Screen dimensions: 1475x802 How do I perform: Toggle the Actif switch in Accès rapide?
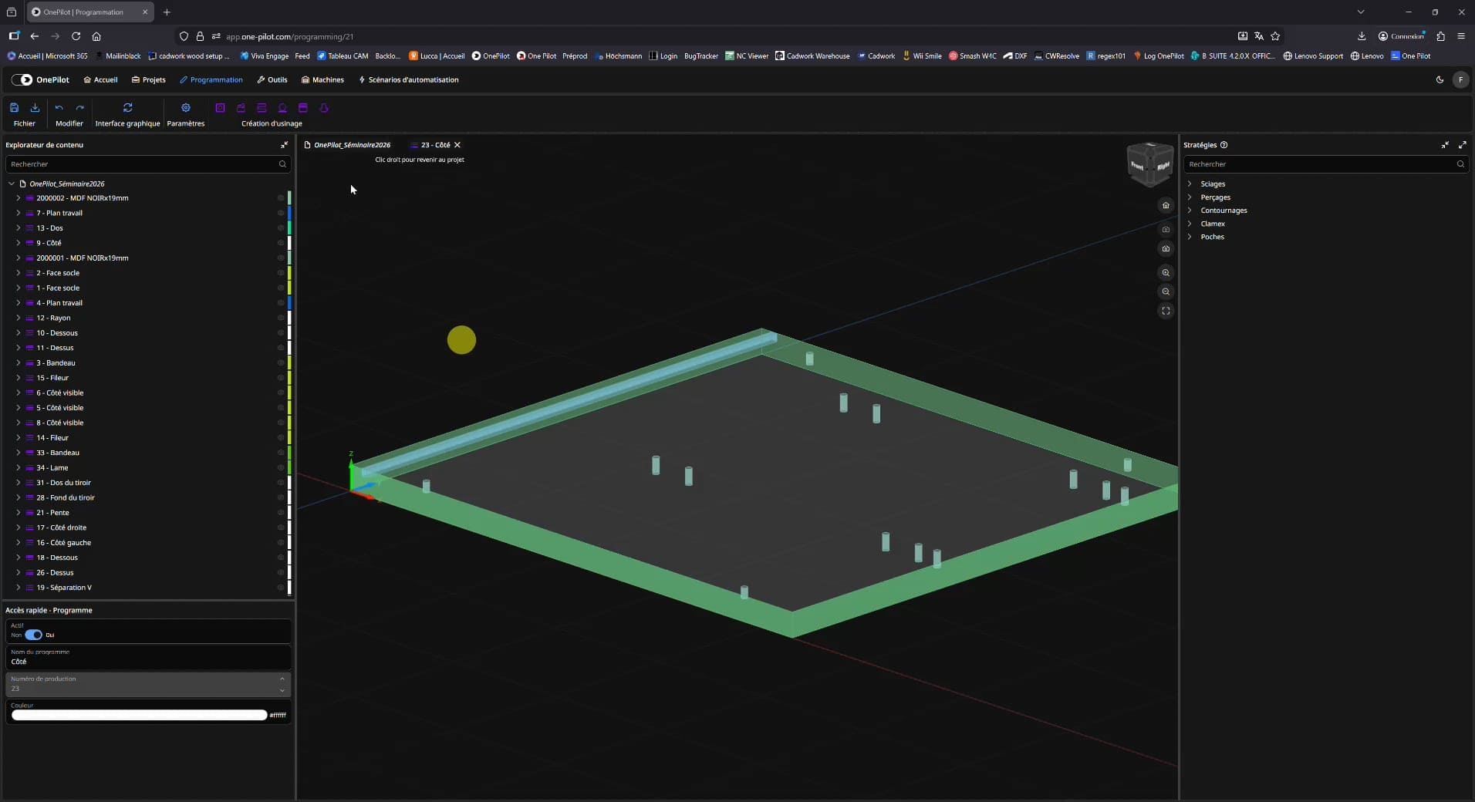(x=33, y=635)
